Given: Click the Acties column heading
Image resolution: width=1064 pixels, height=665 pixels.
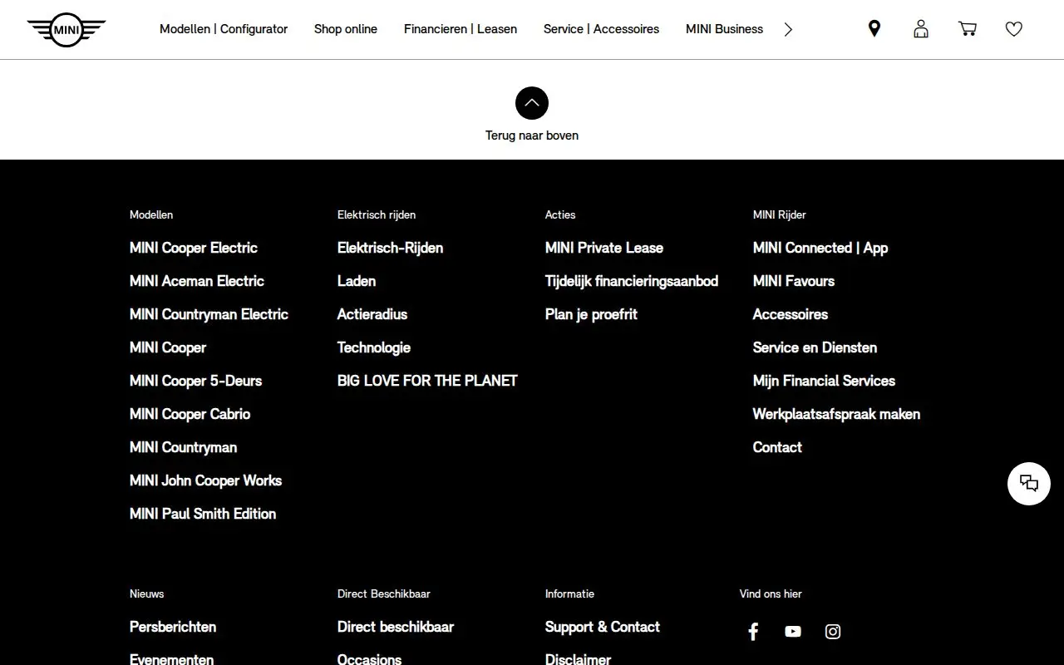Looking at the screenshot, I should pyautogui.click(x=560, y=214).
